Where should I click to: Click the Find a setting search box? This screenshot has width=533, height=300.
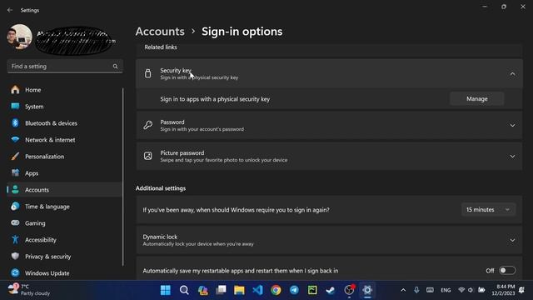point(65,67)
